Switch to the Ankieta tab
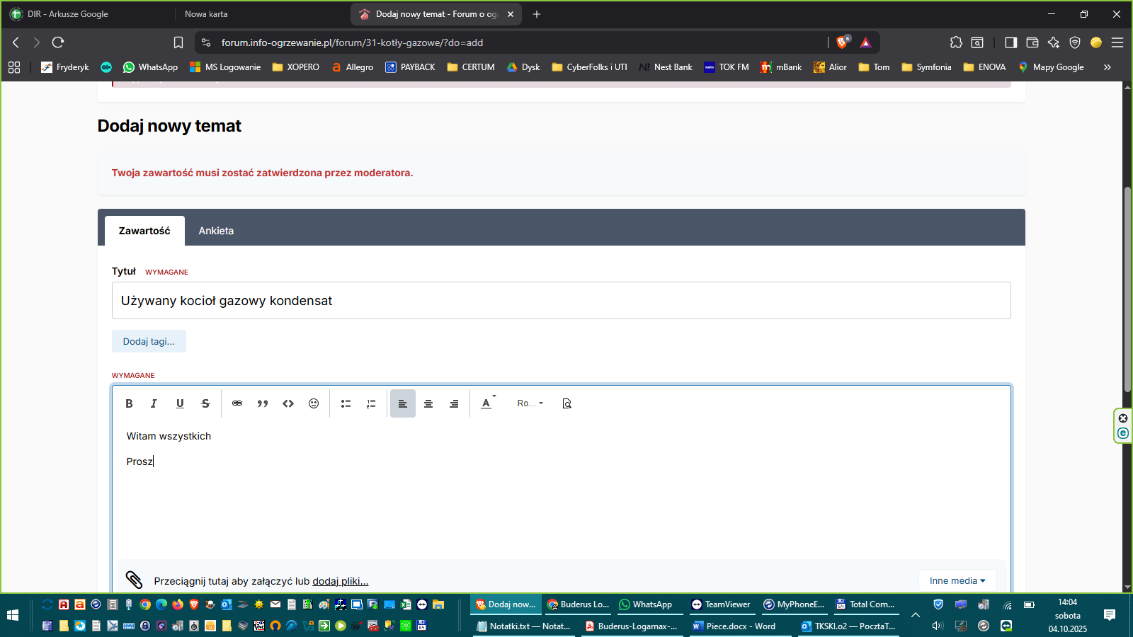Image resolution: width=1133 pixels, height=637 pixels. (216, 231)
